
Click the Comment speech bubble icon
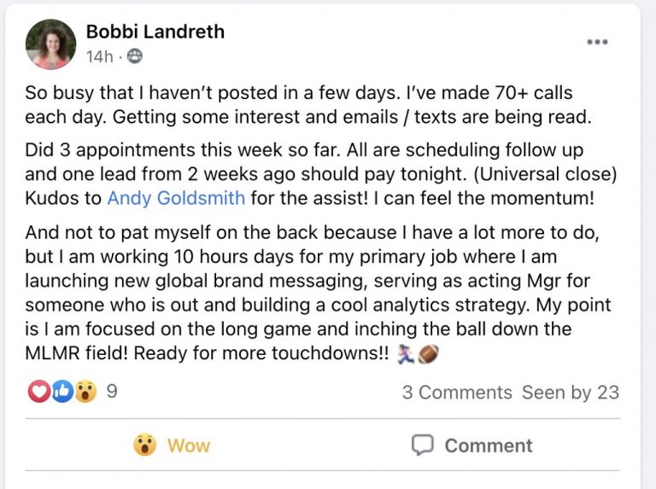tap(422, 445)
